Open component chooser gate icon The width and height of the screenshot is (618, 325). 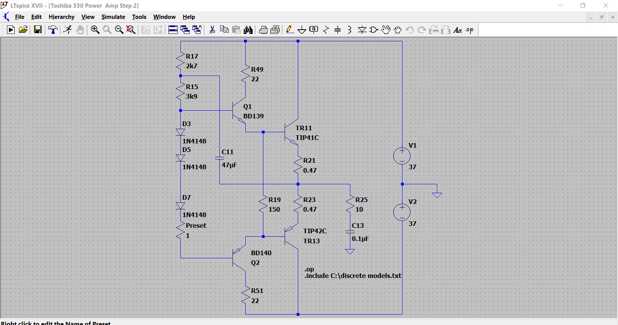click(x=374, y=30)
